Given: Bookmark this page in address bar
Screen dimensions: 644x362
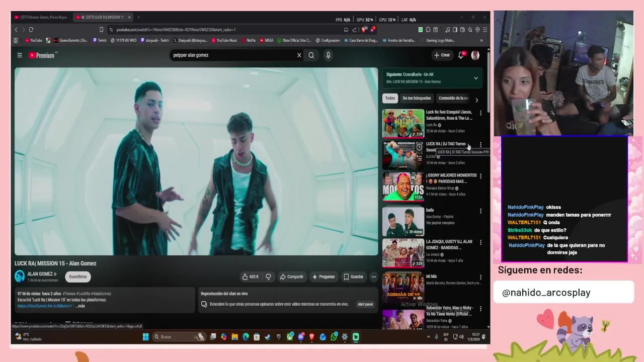Looking at the screenshot, I should (101, 30).
